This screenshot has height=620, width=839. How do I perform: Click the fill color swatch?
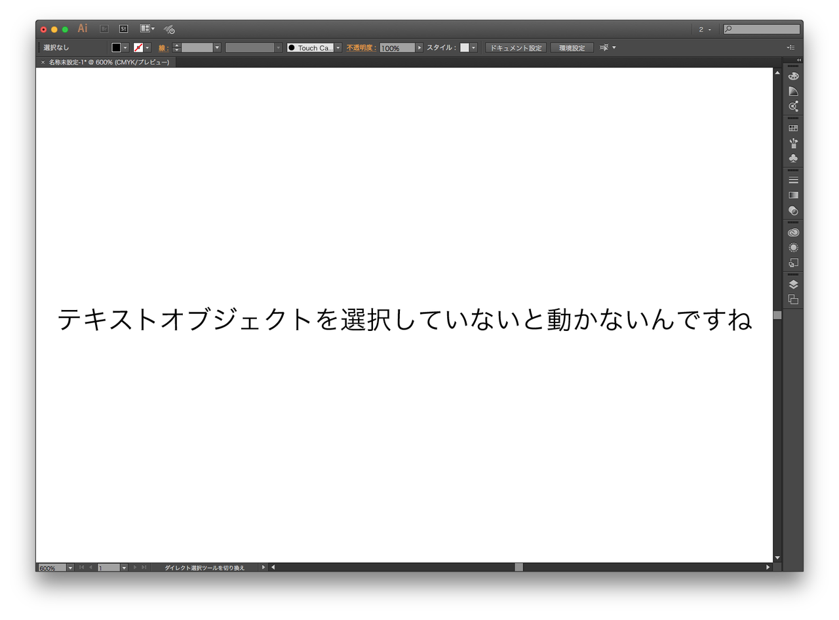117,47
